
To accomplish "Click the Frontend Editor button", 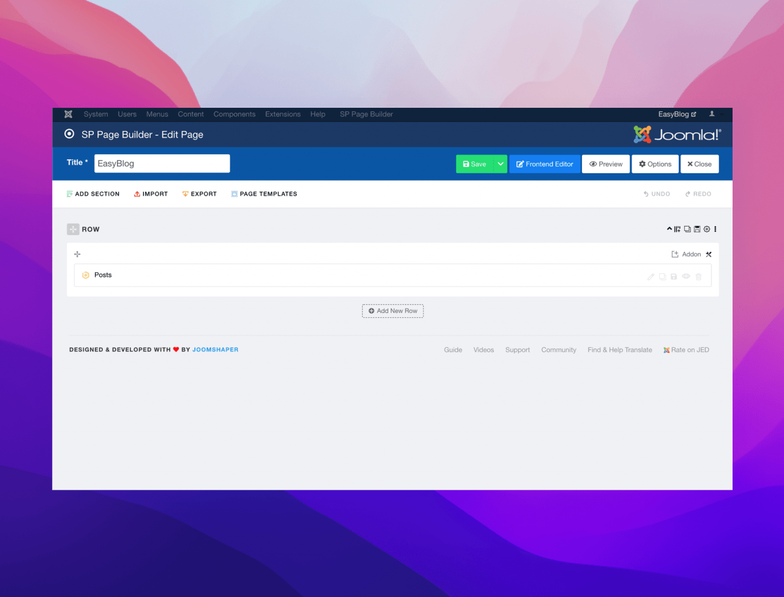I will (545, 164).
